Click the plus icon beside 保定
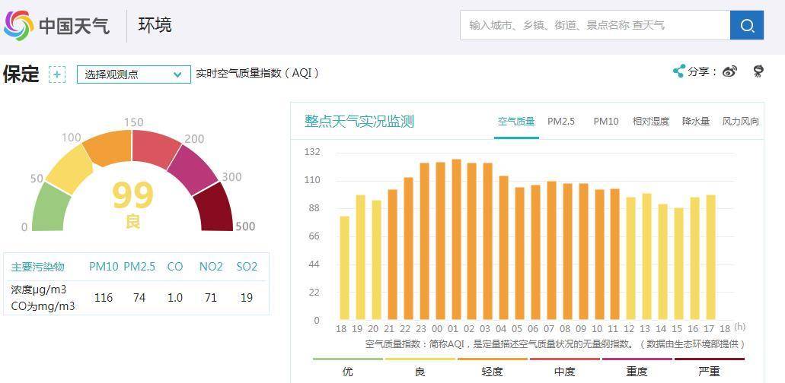The height and width of the screenshot is (383, 785). click(x=57, y=74)
